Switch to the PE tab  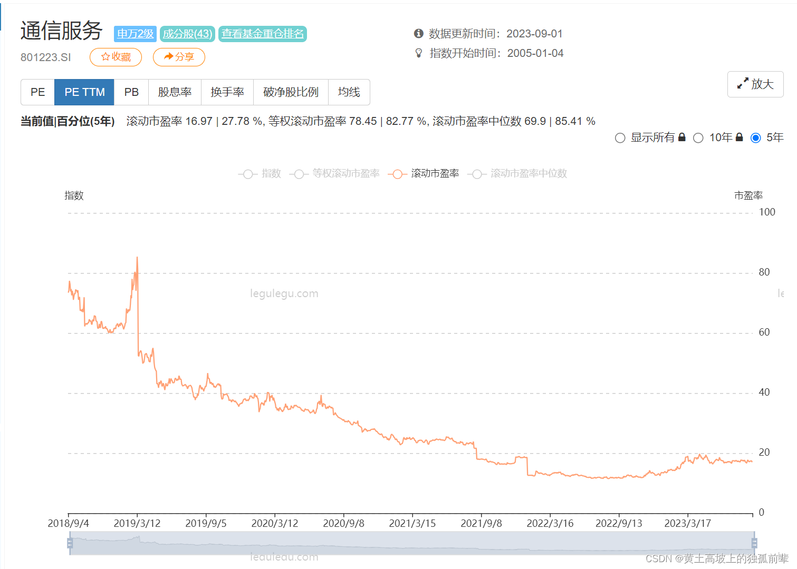[x=38, y=92]
